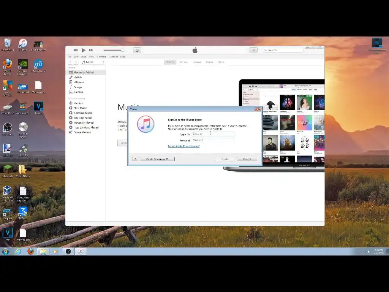
Task: Switch to the Browse tab
Action: [197, 62]
